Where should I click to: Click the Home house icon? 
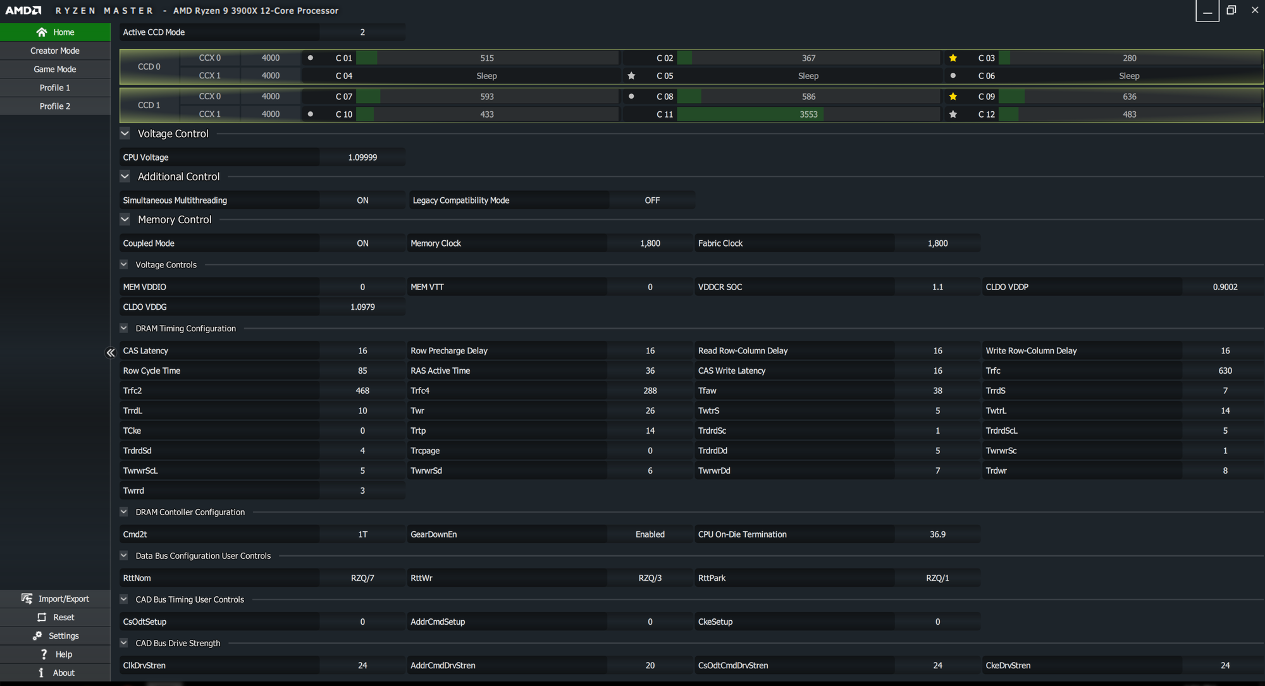[42, 32]
